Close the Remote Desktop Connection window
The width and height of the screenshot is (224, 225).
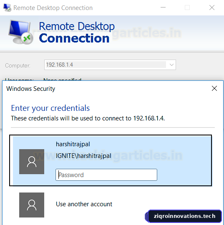click(x=212, y=7)
